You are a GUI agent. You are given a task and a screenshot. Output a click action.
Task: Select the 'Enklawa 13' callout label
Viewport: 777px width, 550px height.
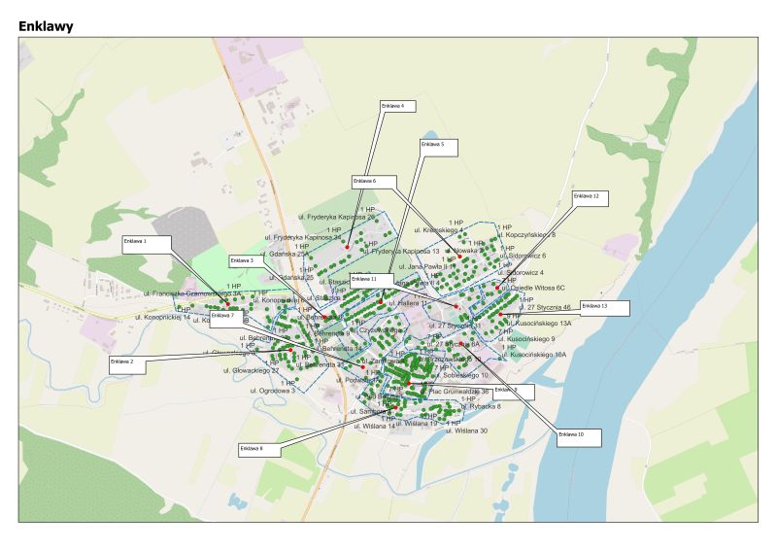click(x=605, y=308)
